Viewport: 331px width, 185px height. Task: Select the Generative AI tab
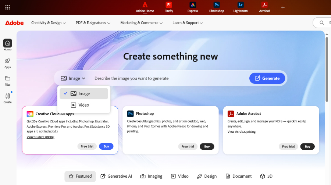point(116,176)
